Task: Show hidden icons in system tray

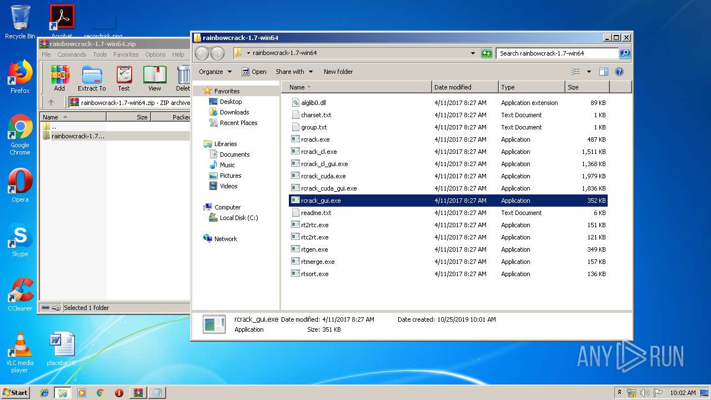Action: click(x=620, y=393)
